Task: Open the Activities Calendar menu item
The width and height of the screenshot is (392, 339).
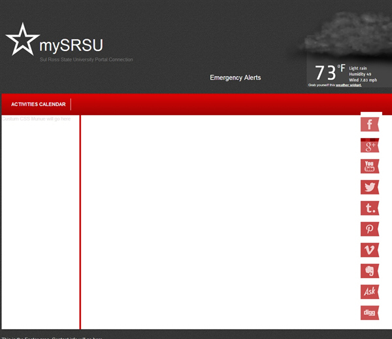Action: (39, 105)
